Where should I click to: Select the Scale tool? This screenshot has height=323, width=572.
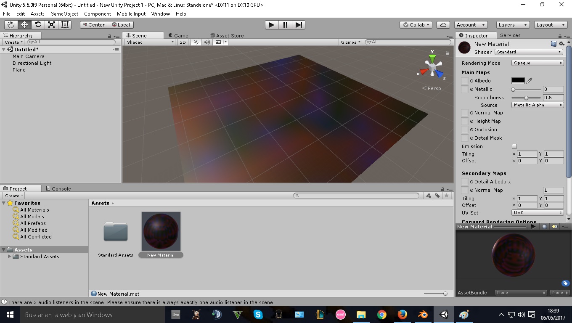(x=51, y=25)
